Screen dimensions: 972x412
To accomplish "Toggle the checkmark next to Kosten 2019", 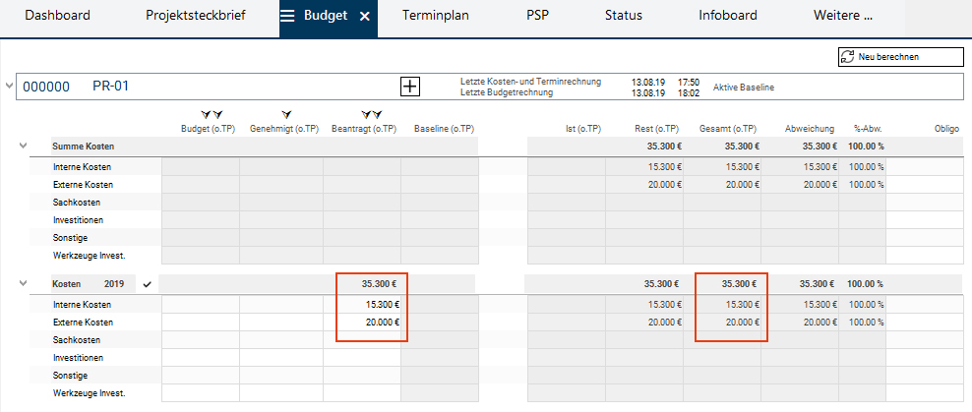I will pyautogui.click(x=148, y=284).
